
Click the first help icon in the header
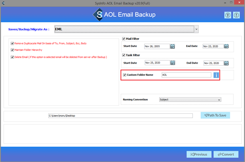[227, 15]
